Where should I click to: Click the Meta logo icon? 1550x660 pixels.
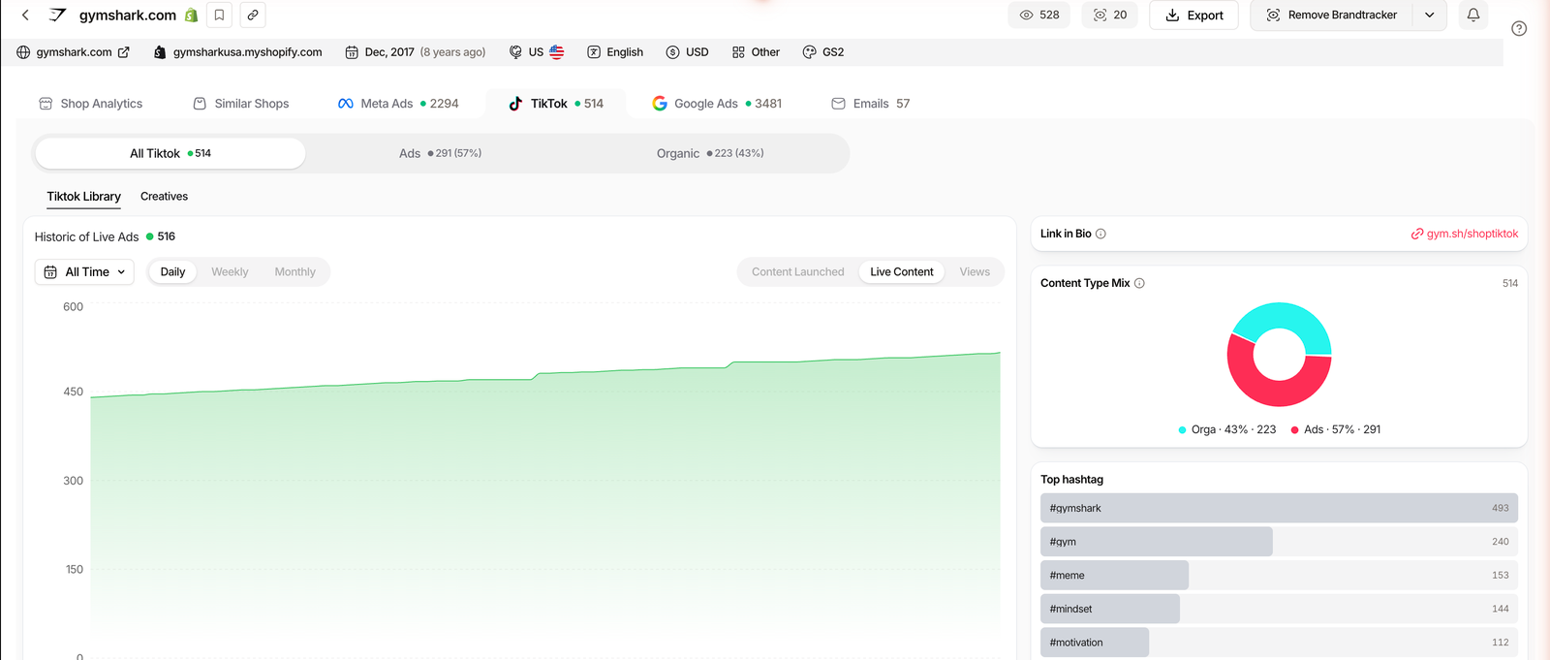(x=346, y=104)
